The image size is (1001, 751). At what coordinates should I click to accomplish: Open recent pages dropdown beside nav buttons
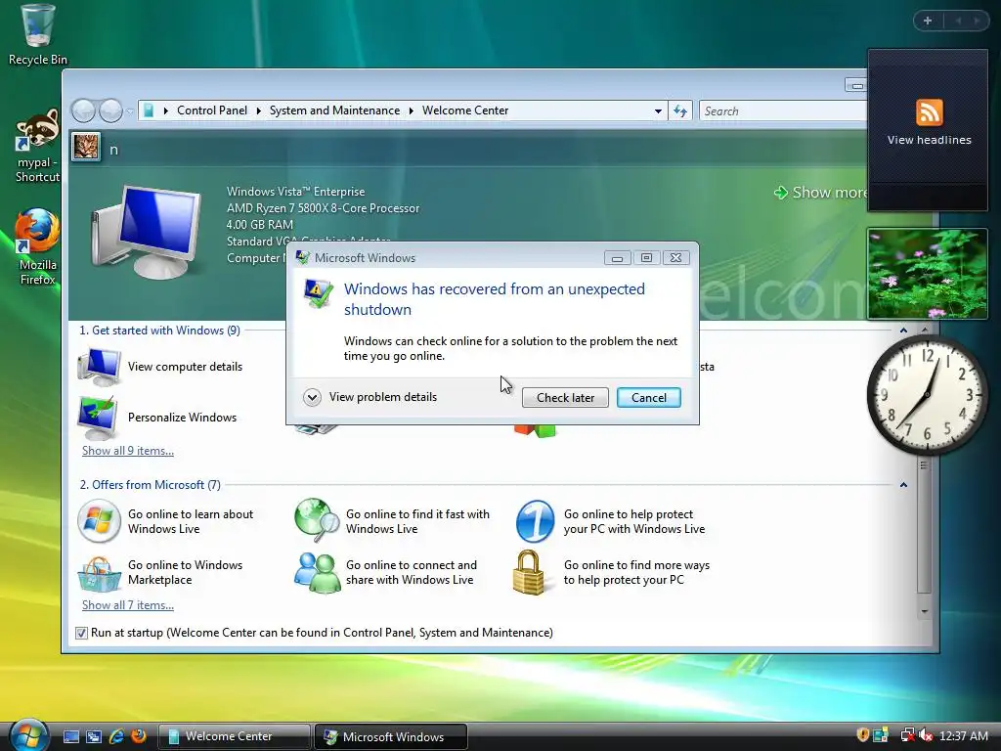130,111
